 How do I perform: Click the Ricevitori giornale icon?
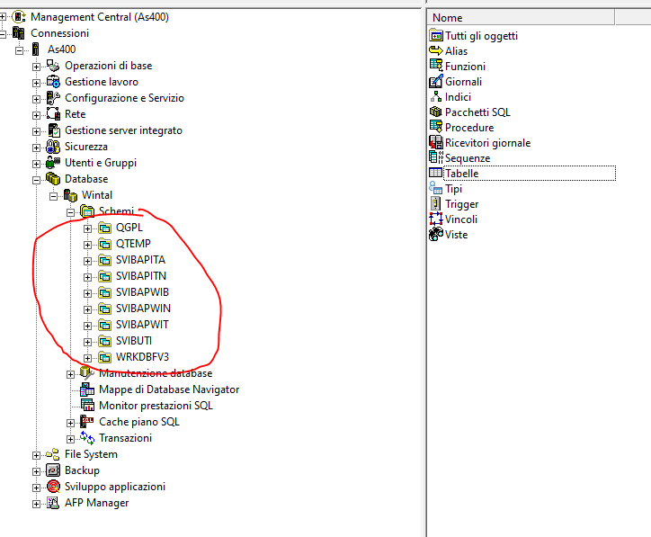436,142
